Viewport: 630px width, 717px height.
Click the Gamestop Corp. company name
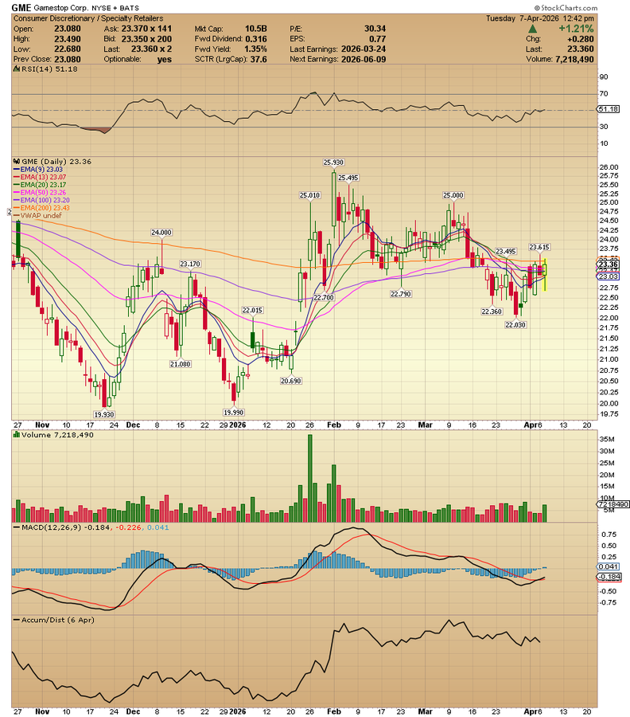[61, 8]
